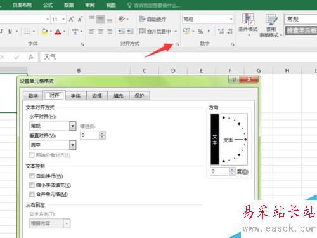Align text right in ribbon

[x=109, y=32]
